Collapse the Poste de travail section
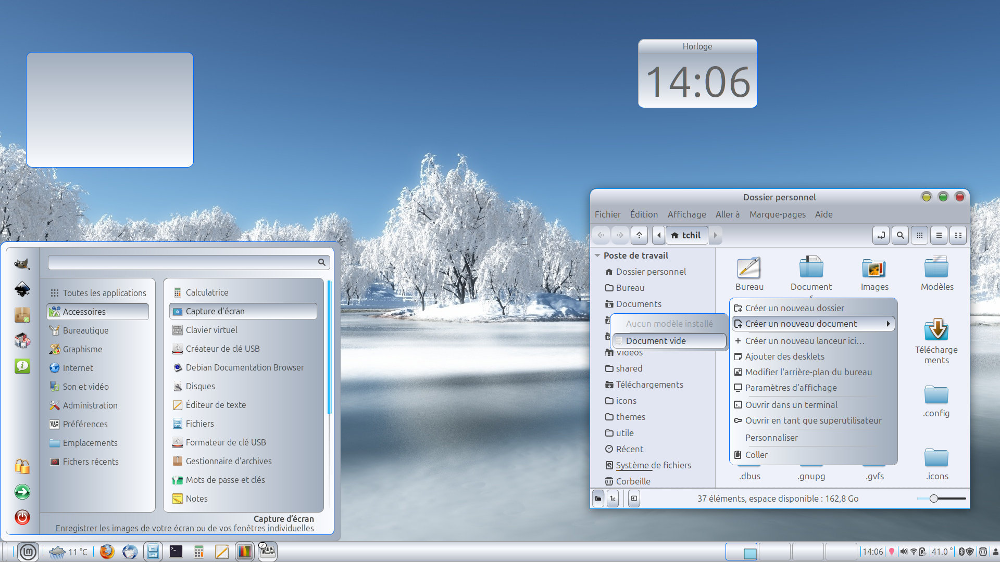Image resolution: width=1000 pixels, height=562 pixels. click(x=597, y=256)
